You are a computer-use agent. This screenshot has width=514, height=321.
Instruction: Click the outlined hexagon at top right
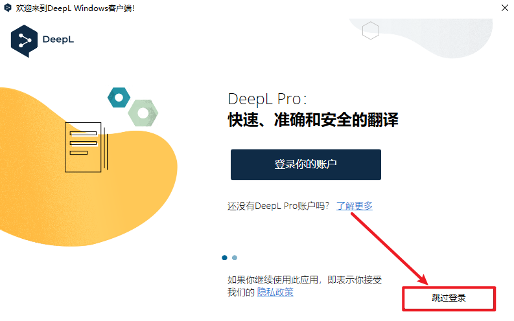pyautogui.click(x=371, y=30)
